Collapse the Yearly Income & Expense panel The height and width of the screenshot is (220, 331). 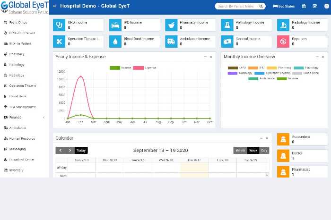[x=205, y=57]
